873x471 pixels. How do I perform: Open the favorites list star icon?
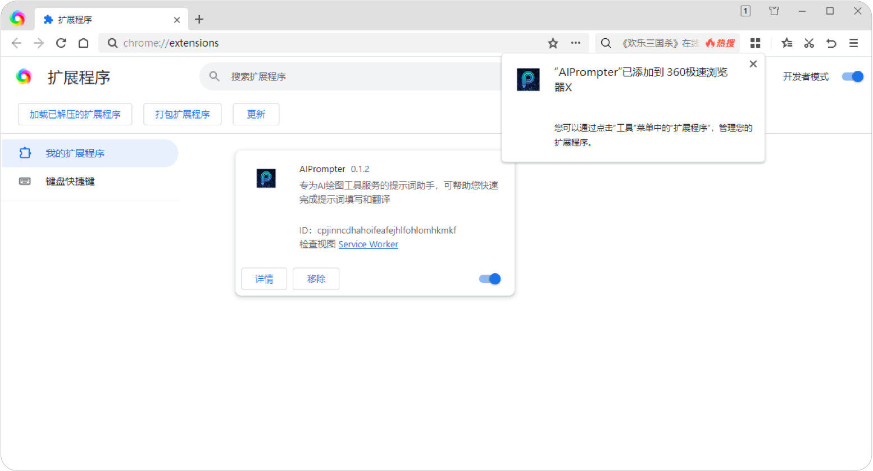coord(787,43)
